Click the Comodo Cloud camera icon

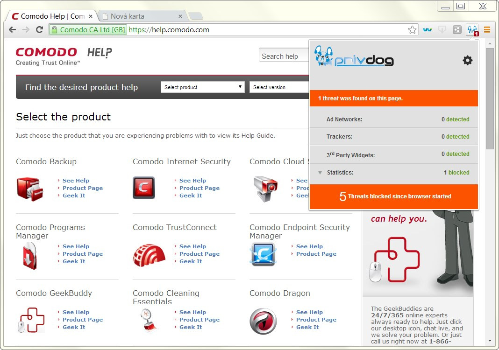[265, 189]
